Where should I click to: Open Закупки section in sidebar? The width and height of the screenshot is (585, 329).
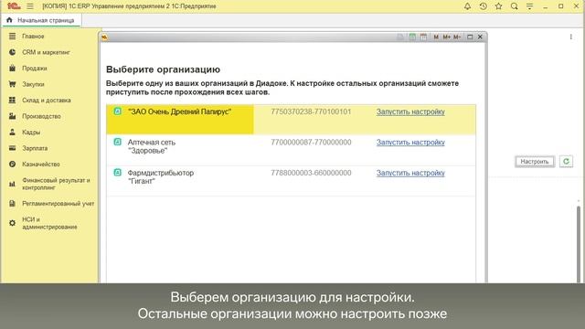click(x=33, y=84)
